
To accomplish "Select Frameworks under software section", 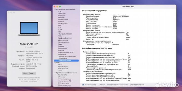I will (63, 75).
